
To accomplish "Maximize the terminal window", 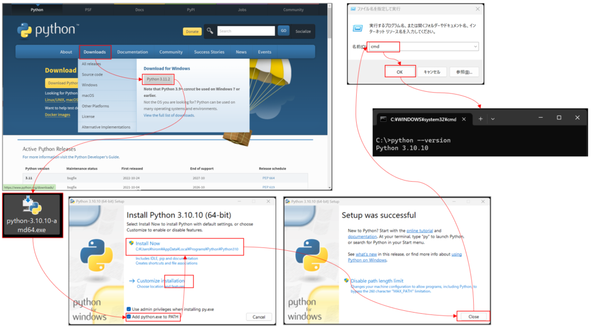I will point(559,118).
